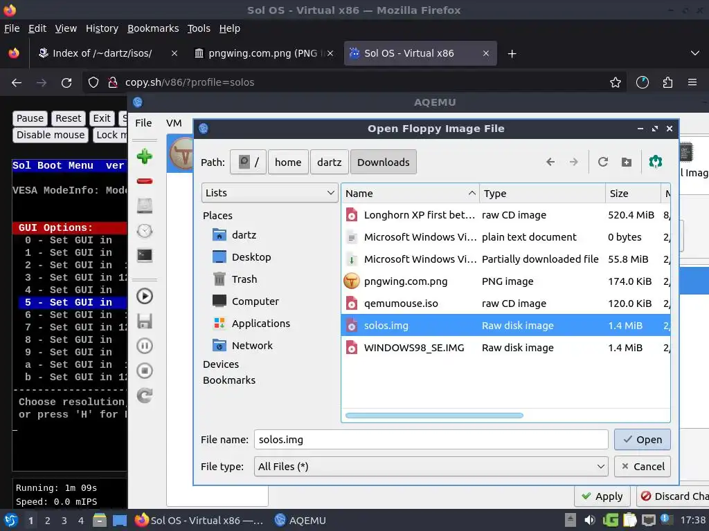Open the Firefox hamburger menu
709x531 pixels.
pyautogui.click(x=692, y=82)
